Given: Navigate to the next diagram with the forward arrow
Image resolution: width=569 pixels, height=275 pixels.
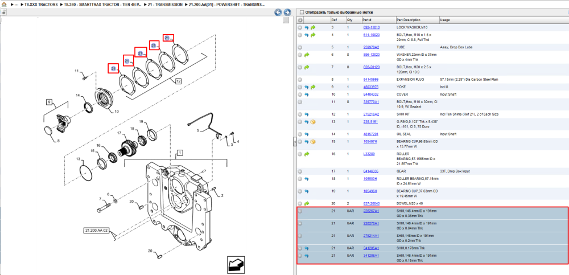Looking at the screenshot, I should 287,13.
